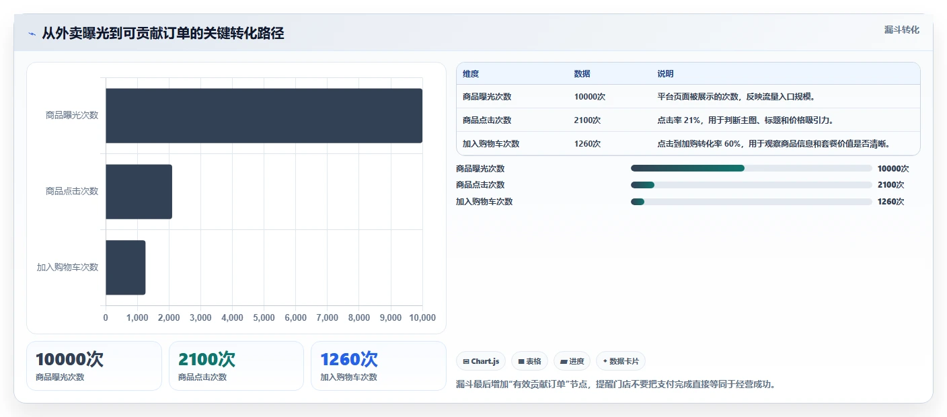Click the wave icon beside the page title

[32, 34]
